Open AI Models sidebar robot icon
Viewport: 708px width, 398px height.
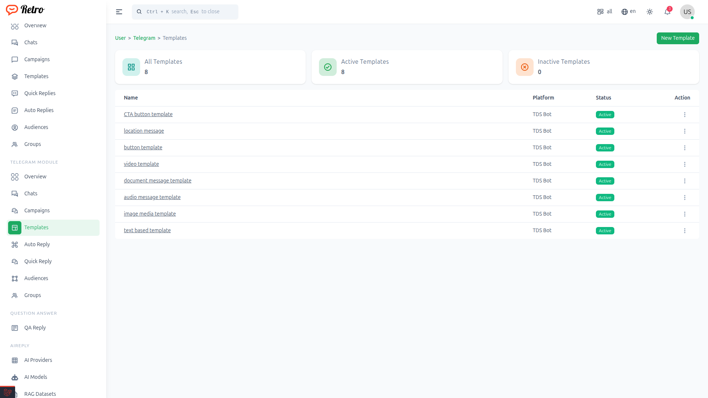(x=15, y=377)
